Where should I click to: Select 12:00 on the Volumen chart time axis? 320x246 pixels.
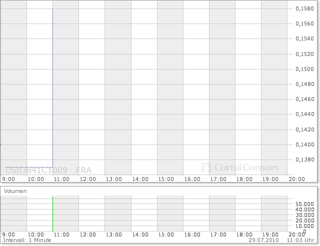88,234
